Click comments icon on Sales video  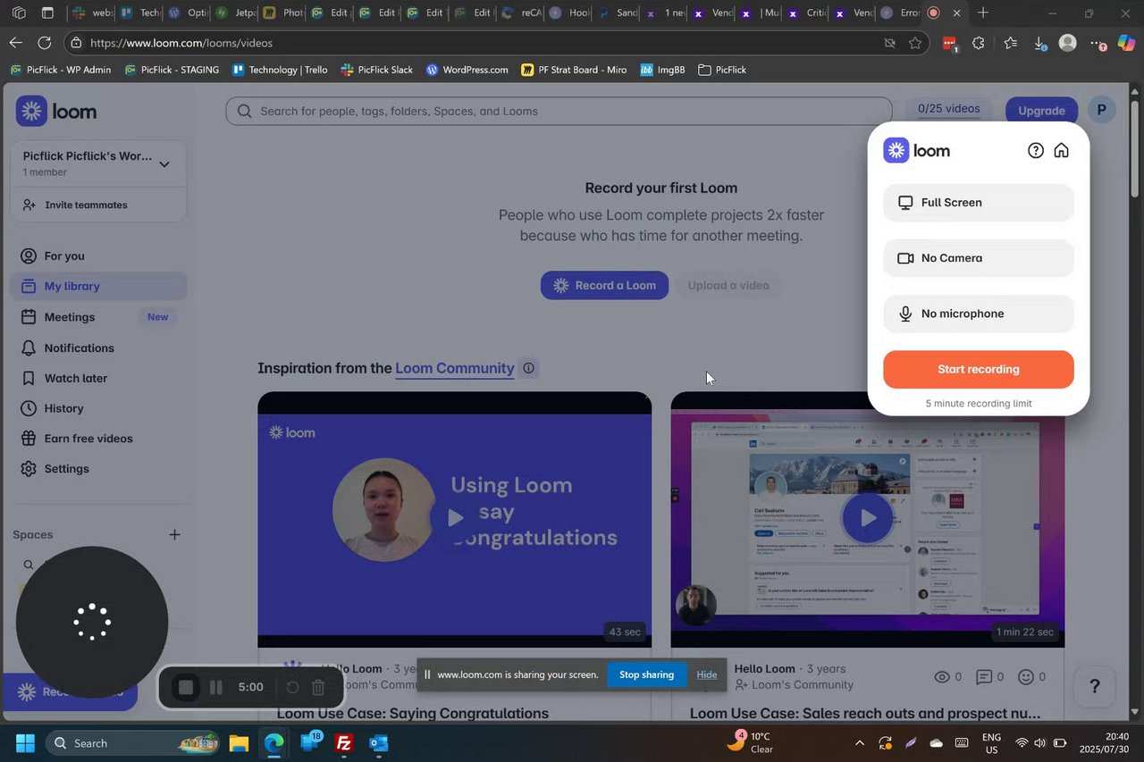pyautogui.click(x=984, y=677)
